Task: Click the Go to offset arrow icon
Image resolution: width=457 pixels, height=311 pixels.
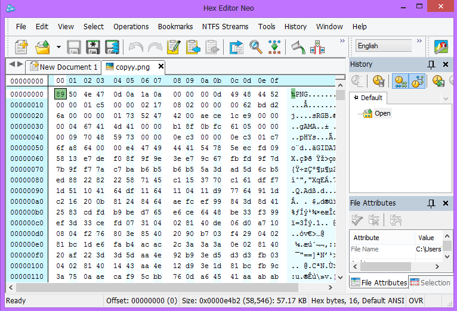Action: coord(236,47)
